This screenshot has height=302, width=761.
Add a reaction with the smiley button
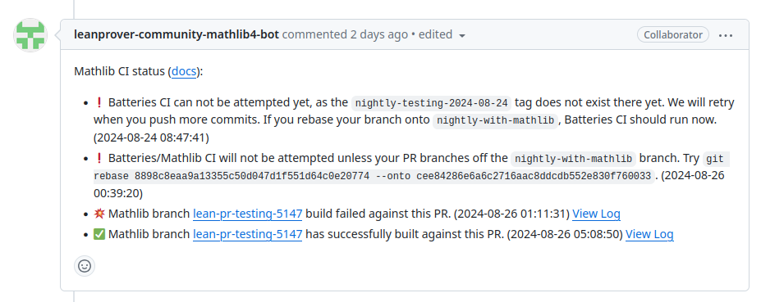85,266
